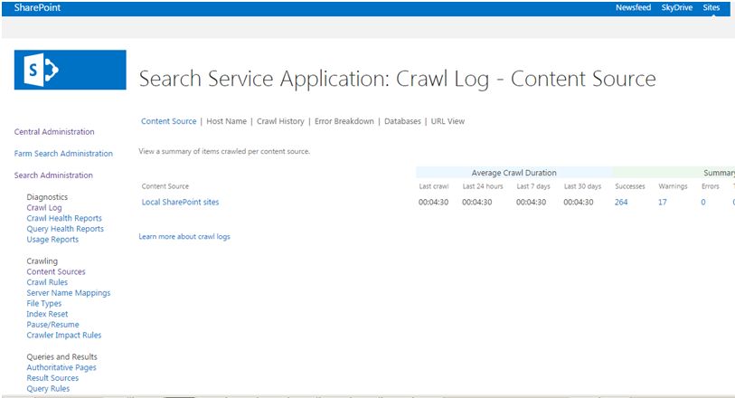
Task: Open SkyDrive from the top bar
Action: click(x=676, y=7)
